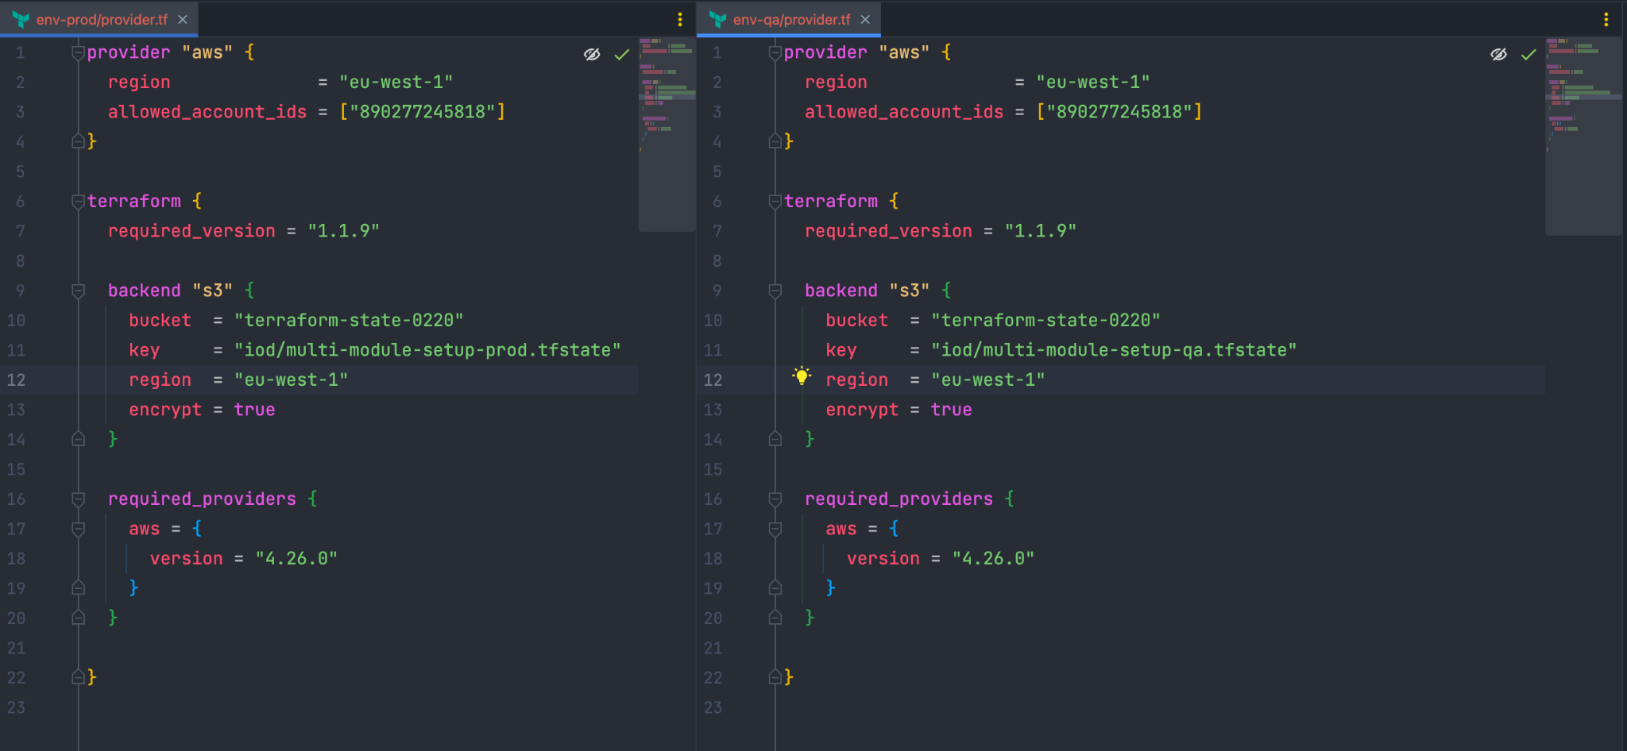
Task: Collapse the terraform block on line 6 in env-qa
Action: click(774, 201)
